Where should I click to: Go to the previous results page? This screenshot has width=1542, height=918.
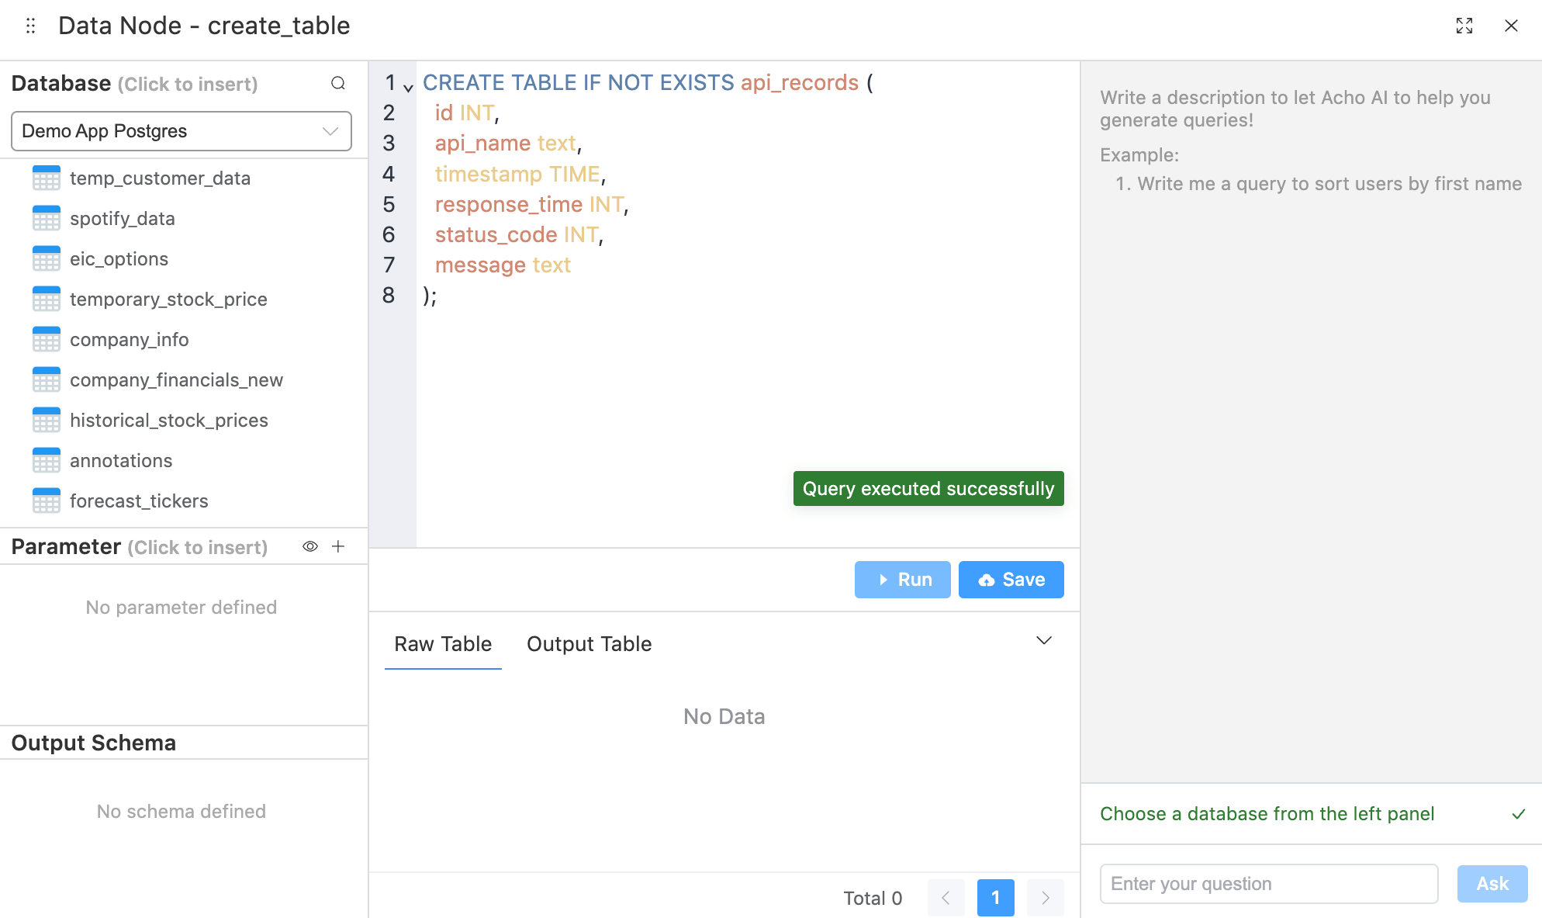click(946, 898)
